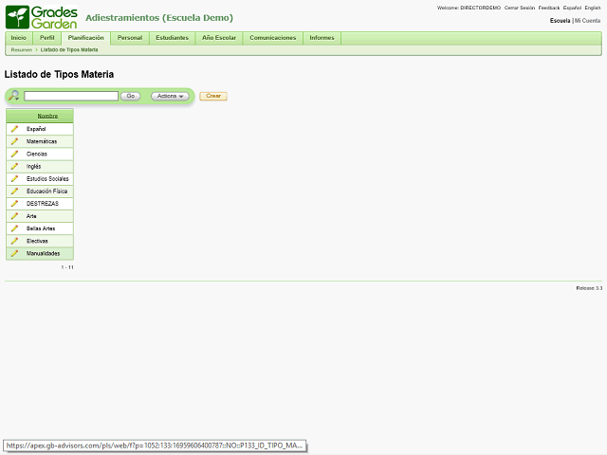Click pencil icon next to Educación Física

(15, 191)
